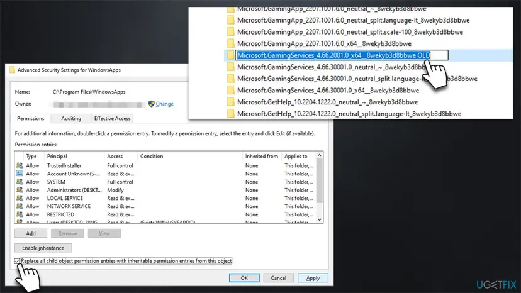Click the shield icon next to Change
The width and height of the screenshot is (521, 293).
coord(152,104)
